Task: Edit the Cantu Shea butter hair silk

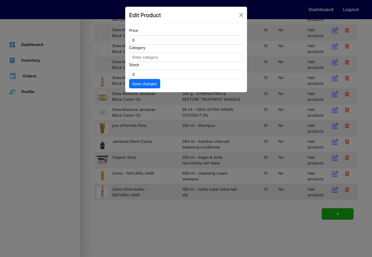Action: (335, 190)
